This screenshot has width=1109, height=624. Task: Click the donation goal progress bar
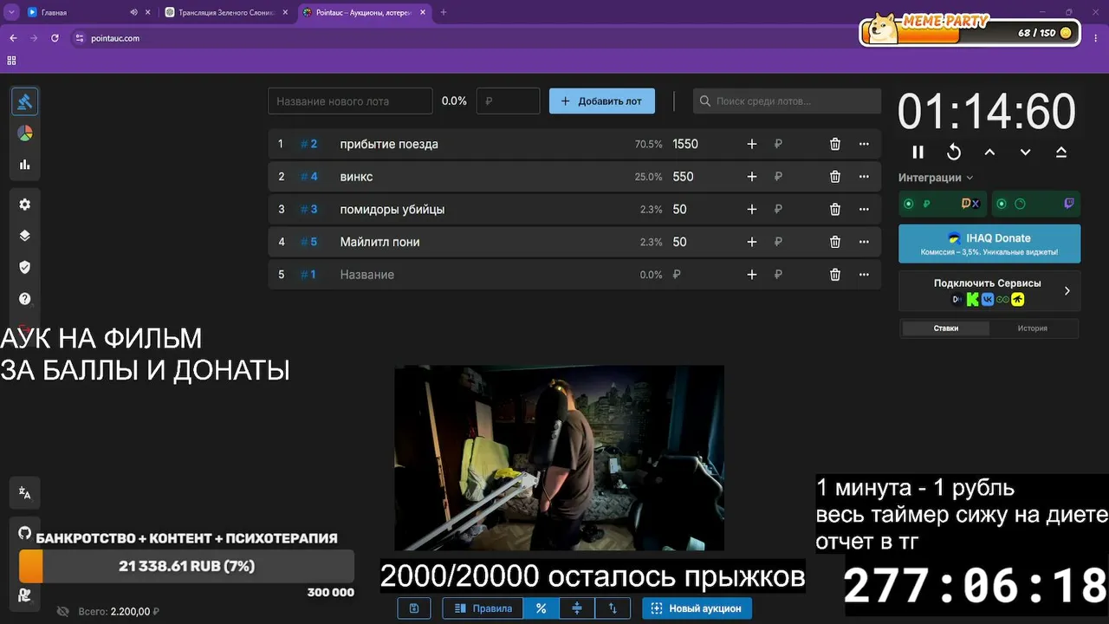186,566
